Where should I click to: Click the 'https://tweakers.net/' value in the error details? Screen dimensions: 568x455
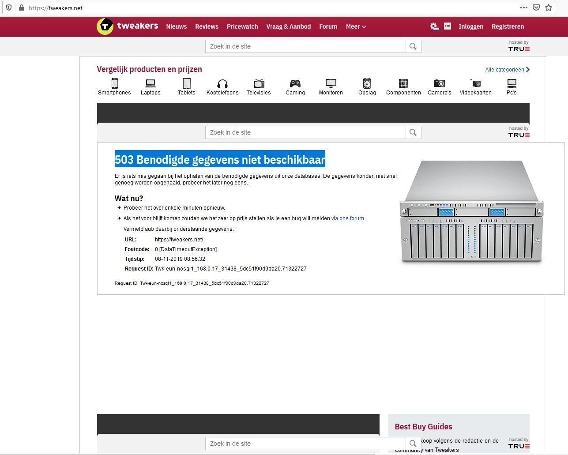click(179, 240)
